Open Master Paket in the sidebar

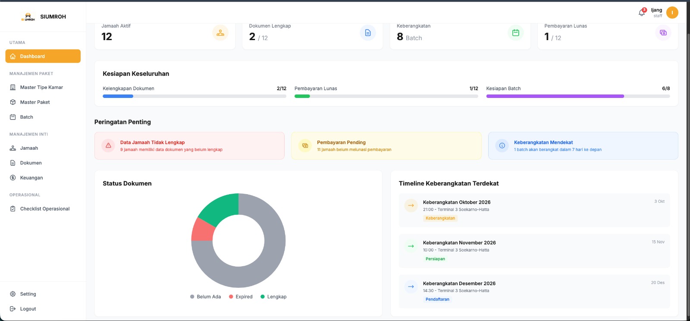pyautogui.click(x=43, y=102)
